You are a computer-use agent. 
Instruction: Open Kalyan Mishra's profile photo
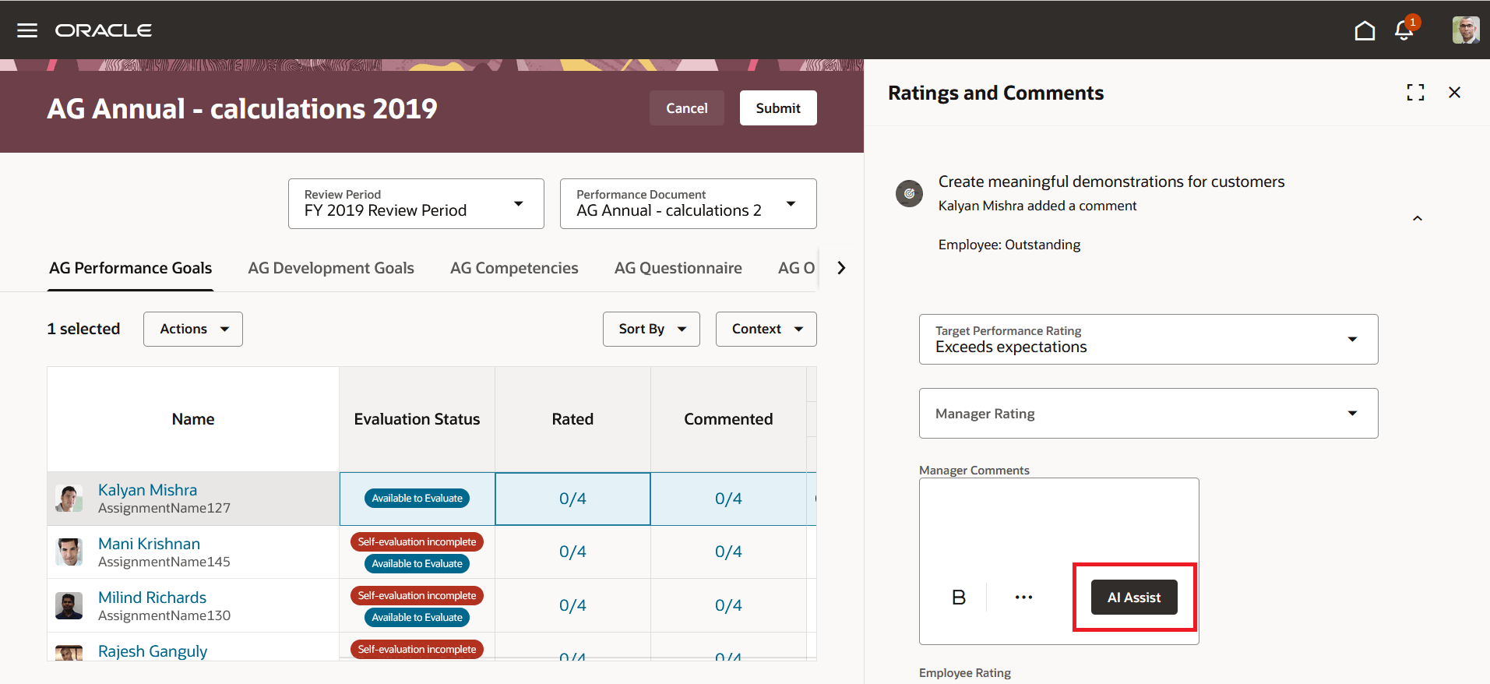[x=69, y=499]
